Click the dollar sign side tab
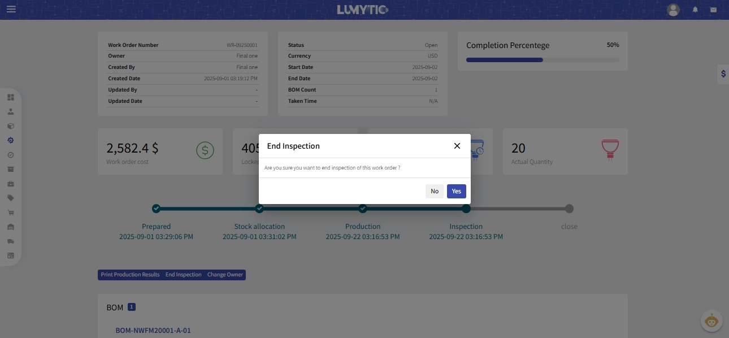Image resolution: width=729 pixels, height=338 pixels. point(723,74)
